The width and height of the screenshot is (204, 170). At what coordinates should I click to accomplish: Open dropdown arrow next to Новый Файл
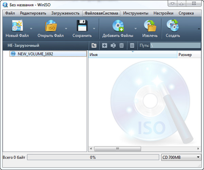tap(31, 29)
